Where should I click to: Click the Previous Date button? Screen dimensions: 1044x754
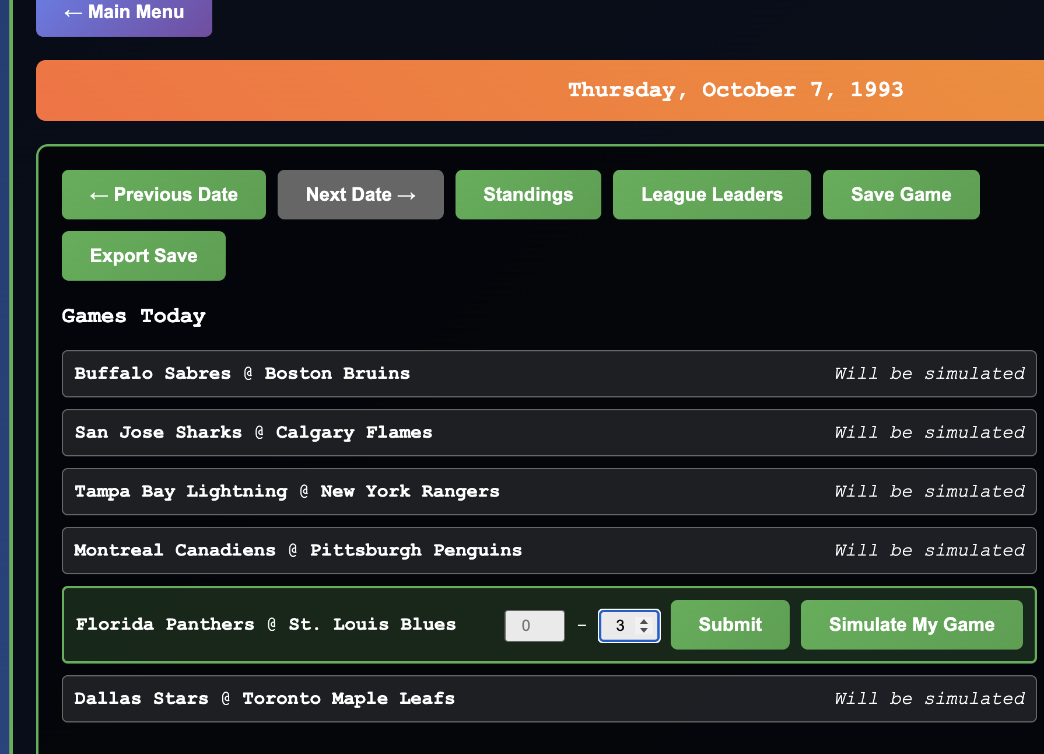[x=163, y=194]
